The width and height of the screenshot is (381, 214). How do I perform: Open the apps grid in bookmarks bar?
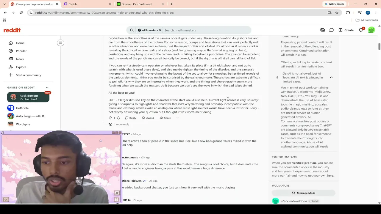click(x=4, y=20)
